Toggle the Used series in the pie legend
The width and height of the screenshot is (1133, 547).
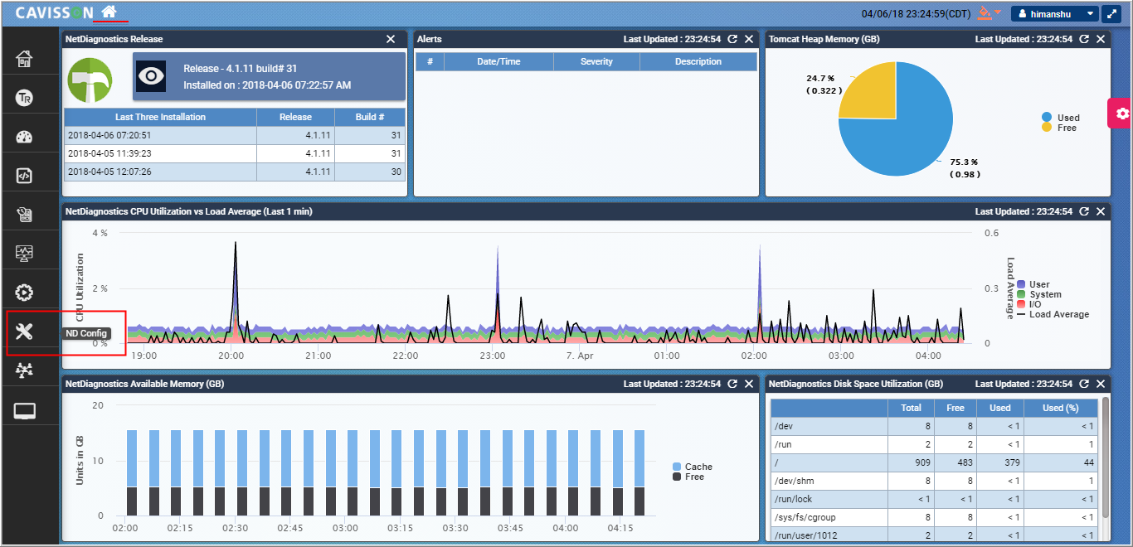[x=1061, y=118]
